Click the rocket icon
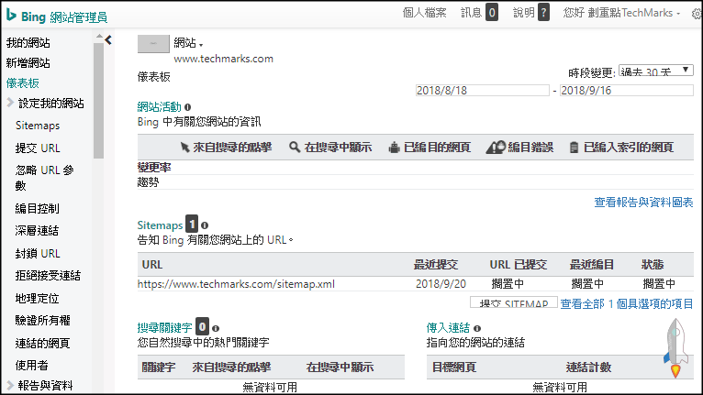 click(675, 348)
